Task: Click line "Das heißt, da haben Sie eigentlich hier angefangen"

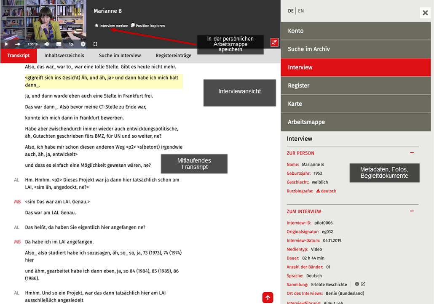Action: coord(85,227)
